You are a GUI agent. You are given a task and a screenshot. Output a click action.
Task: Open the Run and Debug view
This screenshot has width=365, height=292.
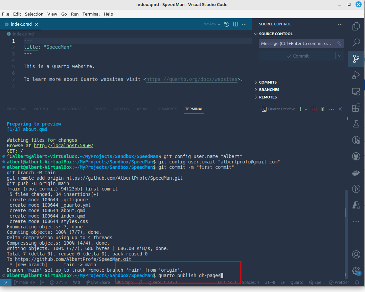click(356, 75)
